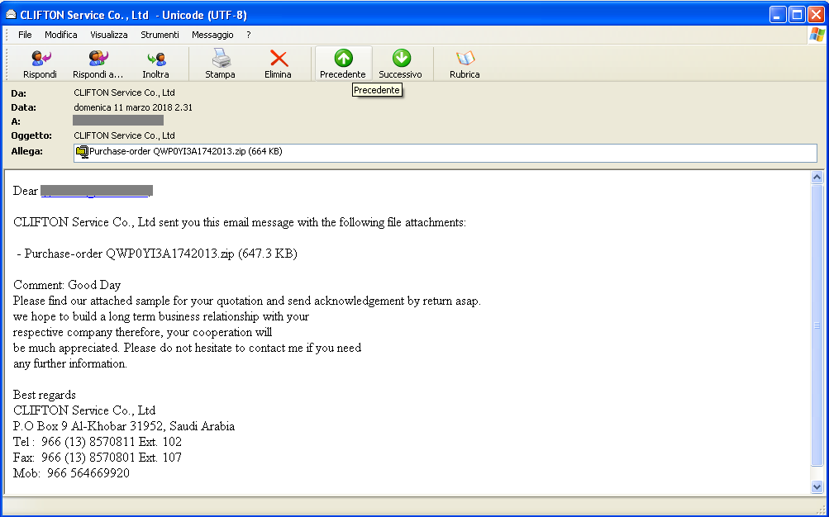Viewport: 829px width, 517px height.
Task: Click 'Best regards' in the message body
Action: point(45,395)
